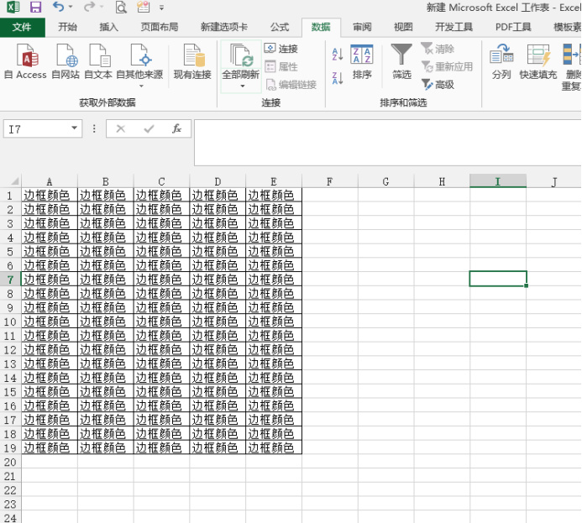Select column A header
Viewport: 582px width, 523px height.
pos(50,181)
